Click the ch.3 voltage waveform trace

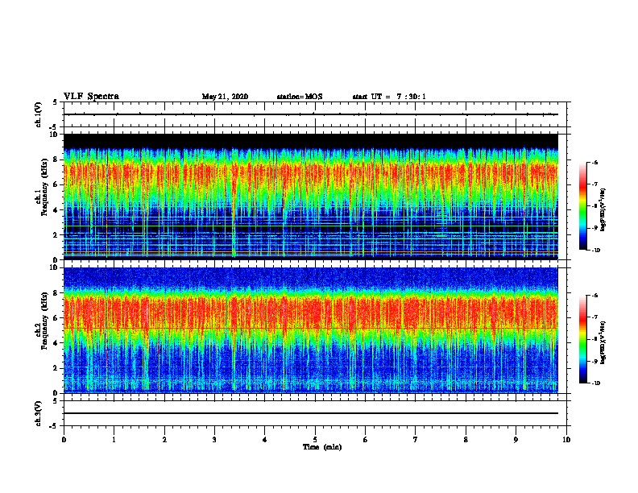coord(311,413)
